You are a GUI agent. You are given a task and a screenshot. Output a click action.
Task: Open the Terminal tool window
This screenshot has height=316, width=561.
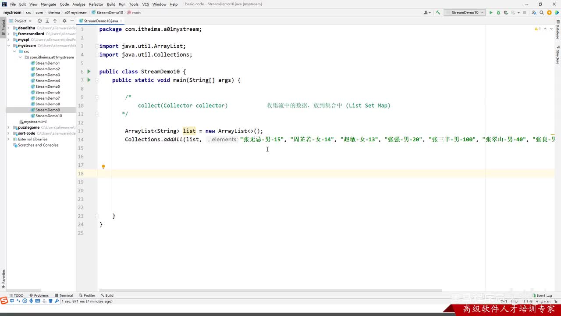tap(64, 295)
